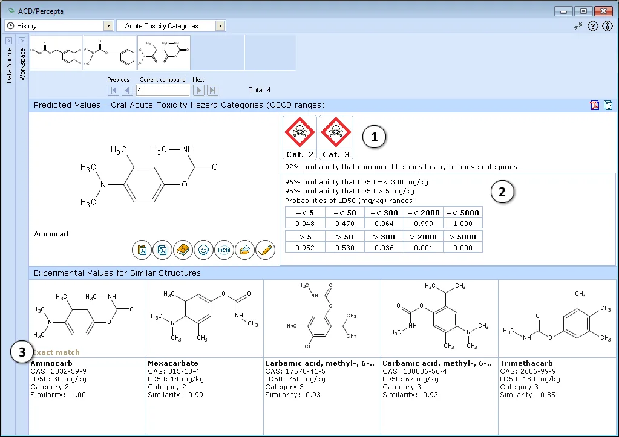619x437 pixels.
Task: Open the name dictionary book icon
Action: tap(183, 250)
